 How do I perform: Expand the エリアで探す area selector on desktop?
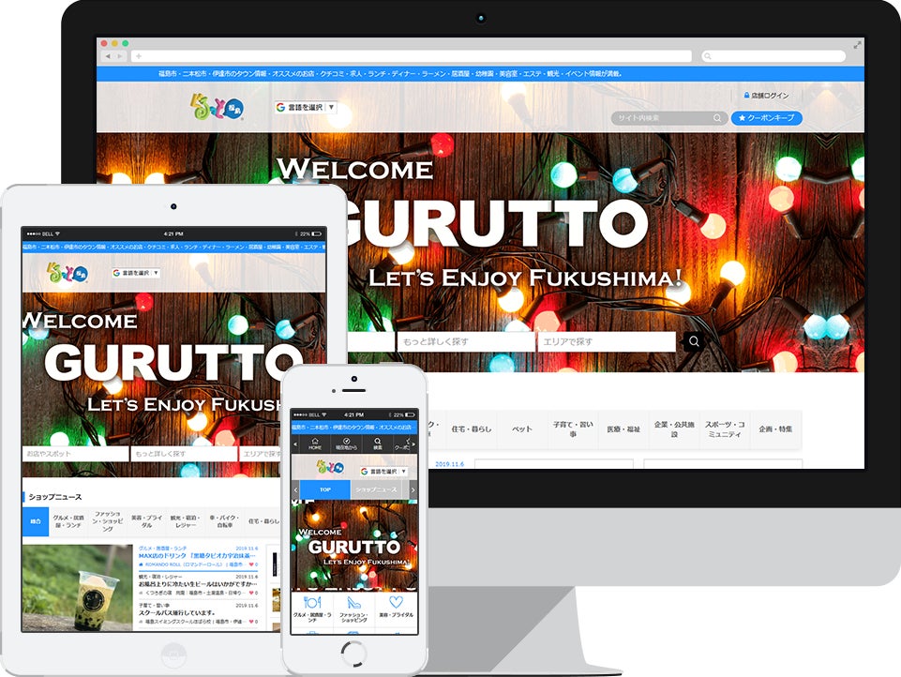click(x=606, y=341)
